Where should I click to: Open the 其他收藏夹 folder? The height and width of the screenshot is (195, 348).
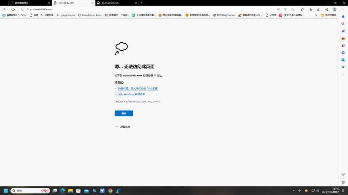(x=328, y=15)
